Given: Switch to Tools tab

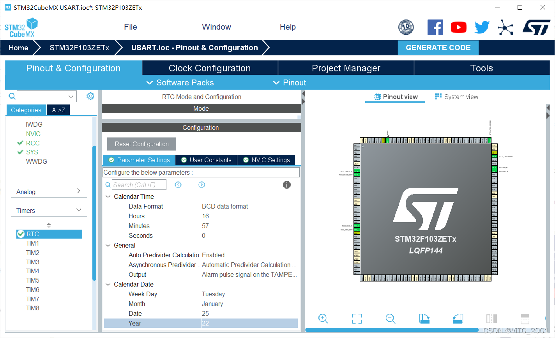Looking at the screenshot, I should [x=482, y=68].
